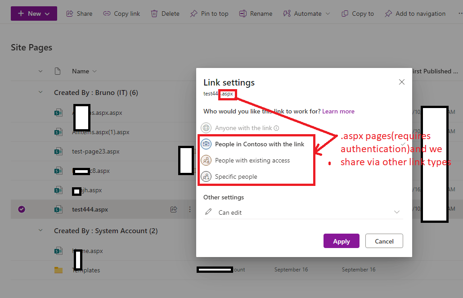The image size is (463, 298).
Task: Close the Link settings dialog
Action: tap(401, 82)
